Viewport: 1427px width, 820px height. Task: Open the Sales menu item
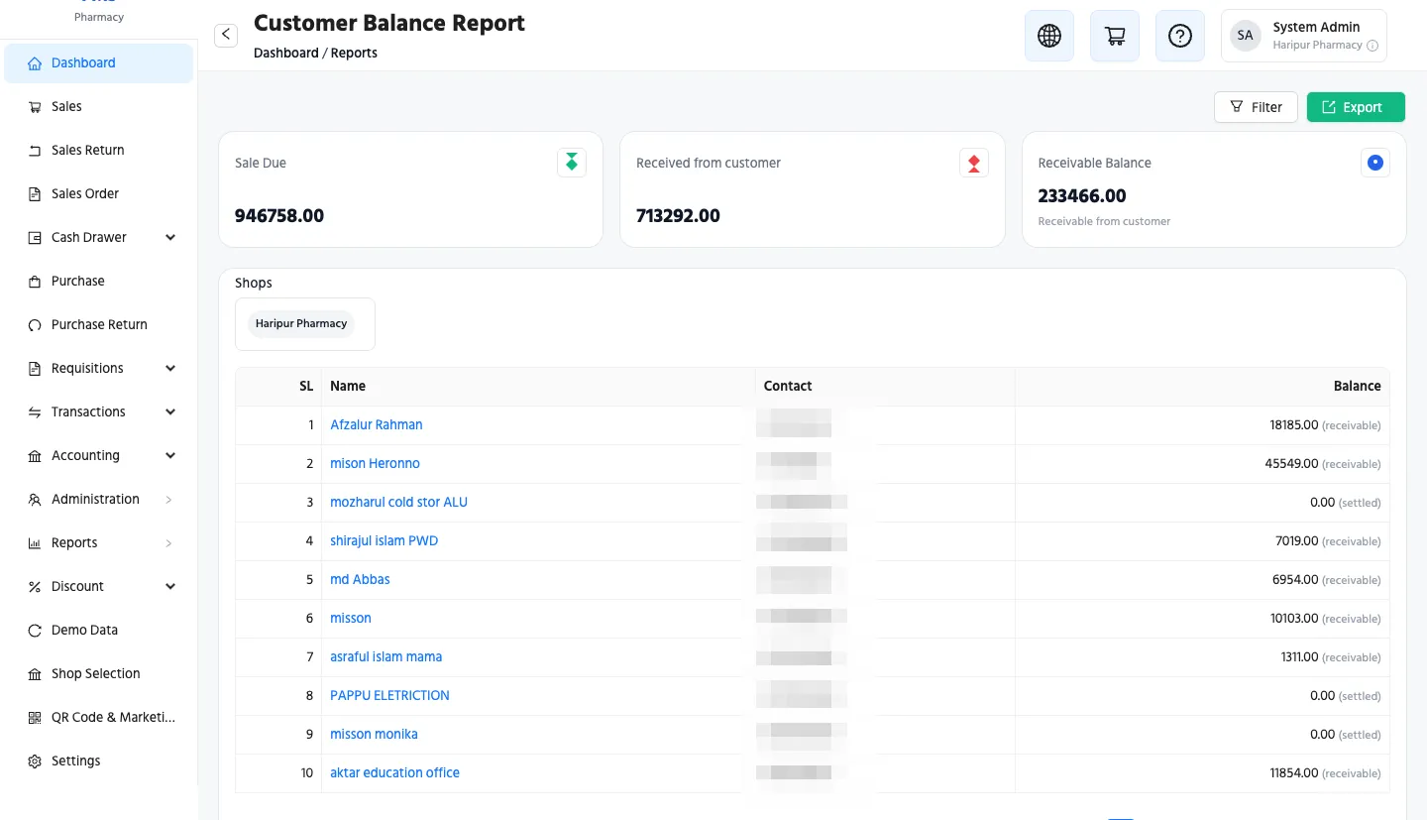click(x=98, y=107)
